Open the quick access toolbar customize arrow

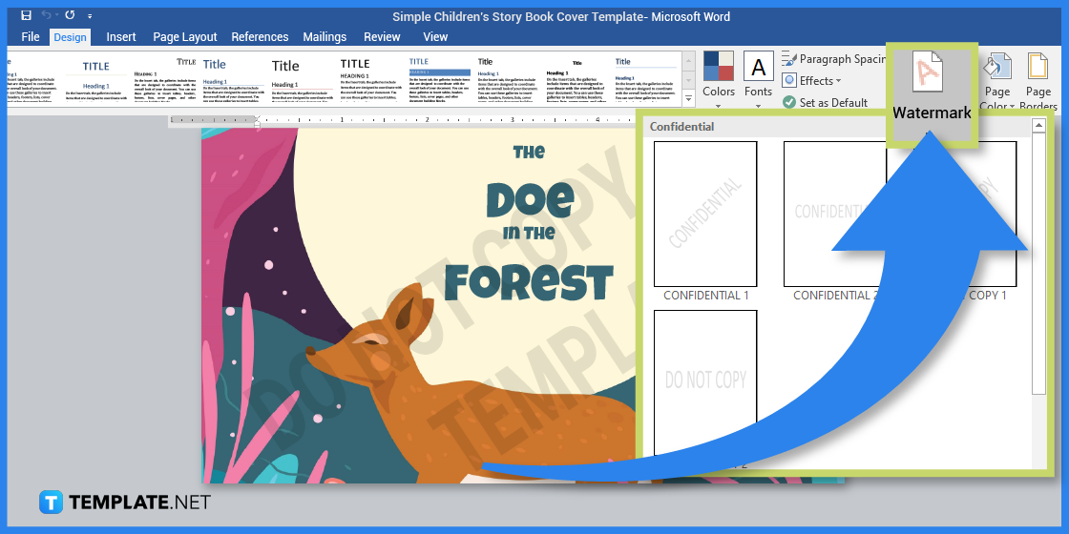tap(90, 15)
